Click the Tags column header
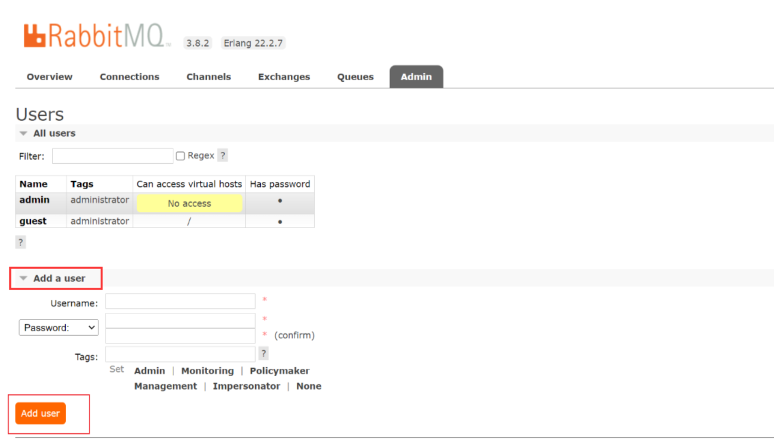 (x=82, y=184)
